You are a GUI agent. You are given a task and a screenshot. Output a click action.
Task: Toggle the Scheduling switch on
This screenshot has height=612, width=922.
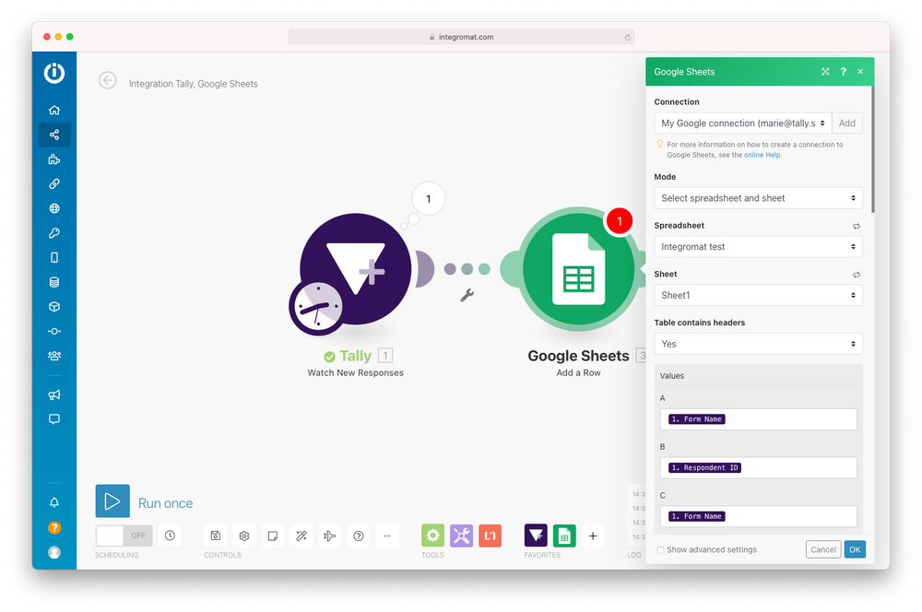(124, 535)
